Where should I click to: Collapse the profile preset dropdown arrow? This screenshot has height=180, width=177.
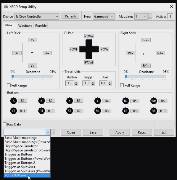pyautogui.click(x=48, y=132)
